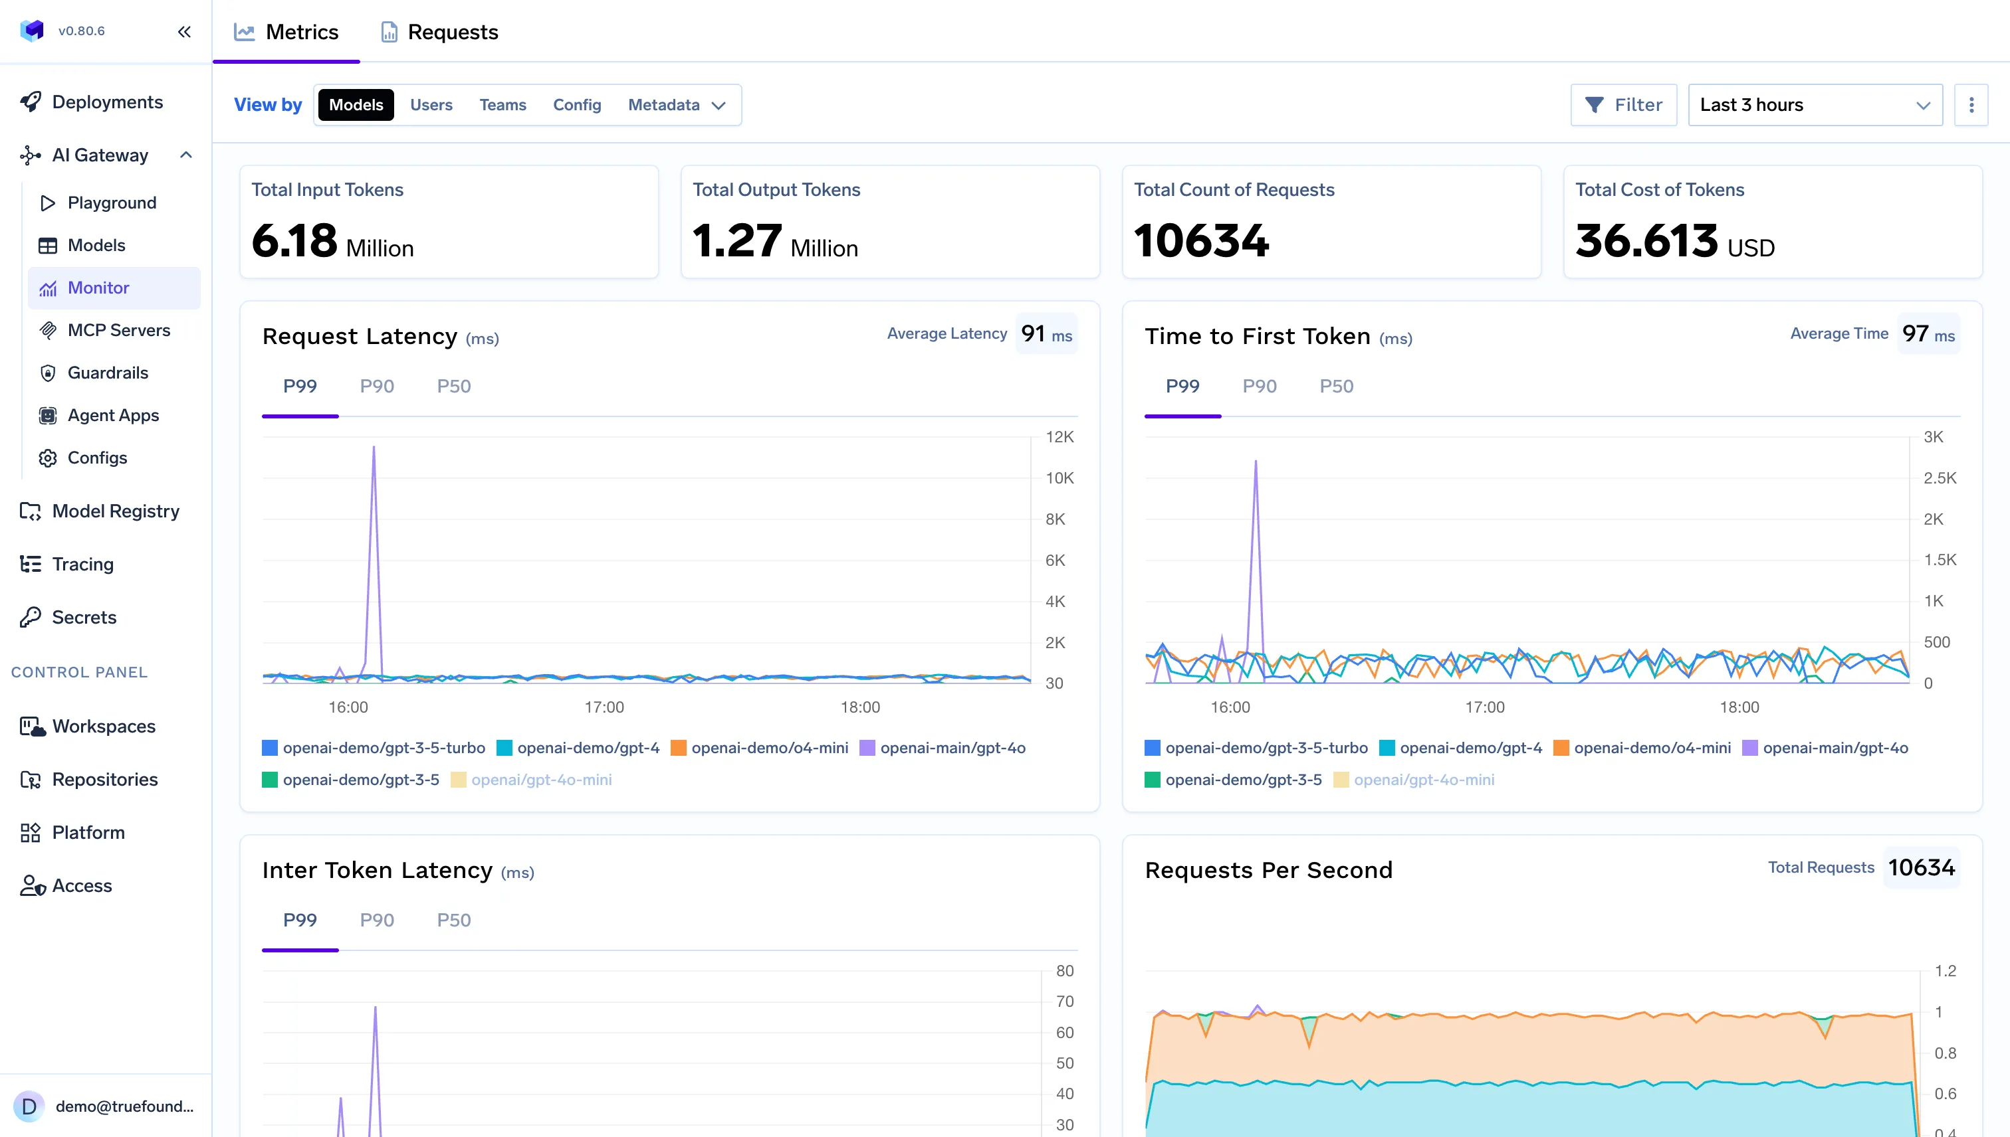Click the purple openai-main/gpt-4o swatch in Request Latency

(x=867, y=748)
